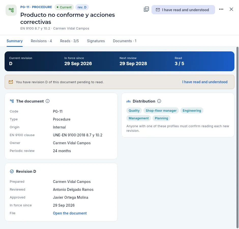Click the Origin value Internal
The height and width of the screenshot is (229, 239).
[59, 127]
